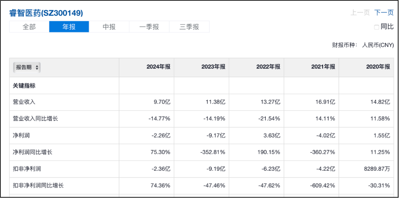Switch to the 全部 tab
The image size is (399, 198).
(x=29, y=26)
